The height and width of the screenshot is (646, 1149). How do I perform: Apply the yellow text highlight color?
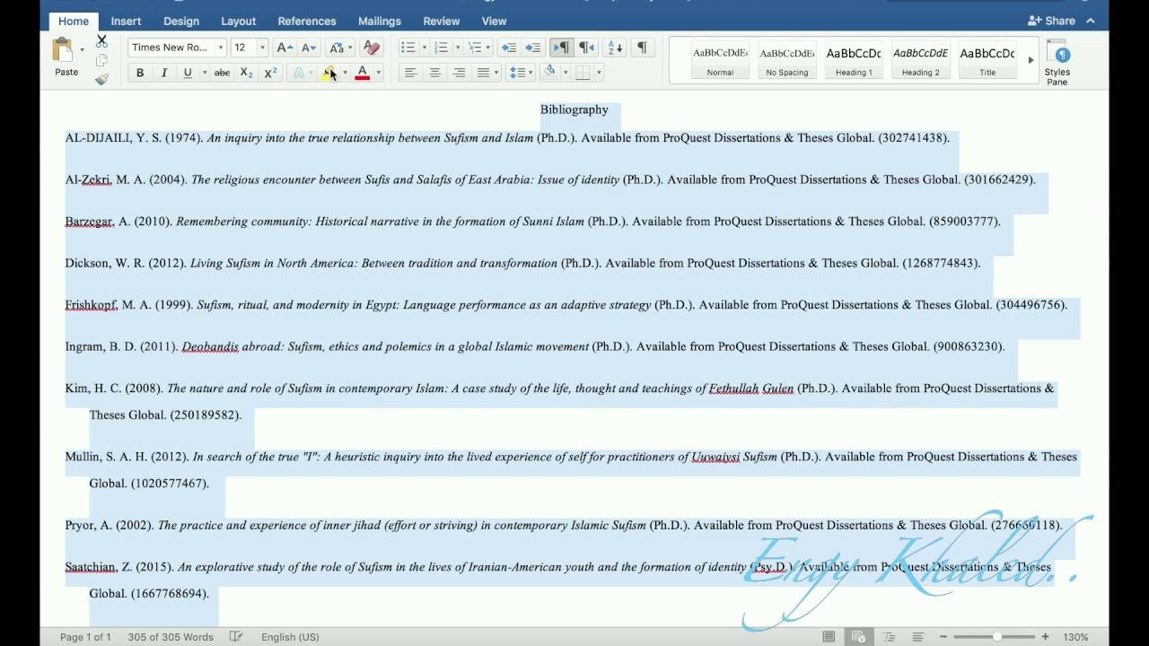pyautogui.click(x=329, y=73)
